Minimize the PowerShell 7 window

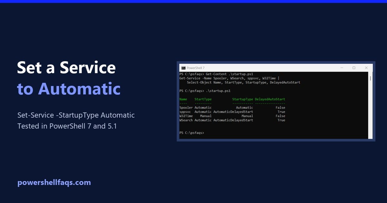pyautogui.click(x=342, y=68)
